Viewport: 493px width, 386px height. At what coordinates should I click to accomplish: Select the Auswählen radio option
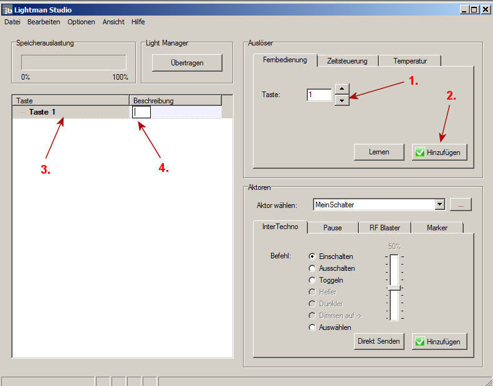coord(312,327)
